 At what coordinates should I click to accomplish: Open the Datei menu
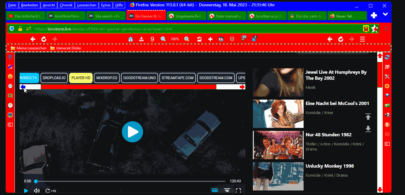click(12, 5)
